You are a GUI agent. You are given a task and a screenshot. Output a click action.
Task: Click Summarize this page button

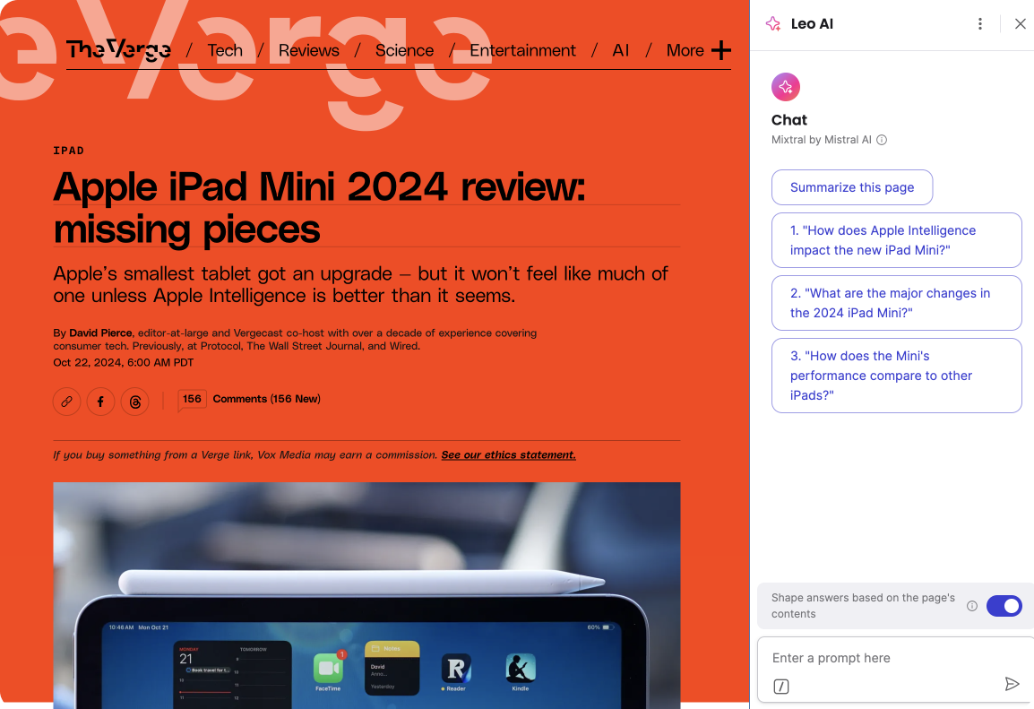pos(852,187)
